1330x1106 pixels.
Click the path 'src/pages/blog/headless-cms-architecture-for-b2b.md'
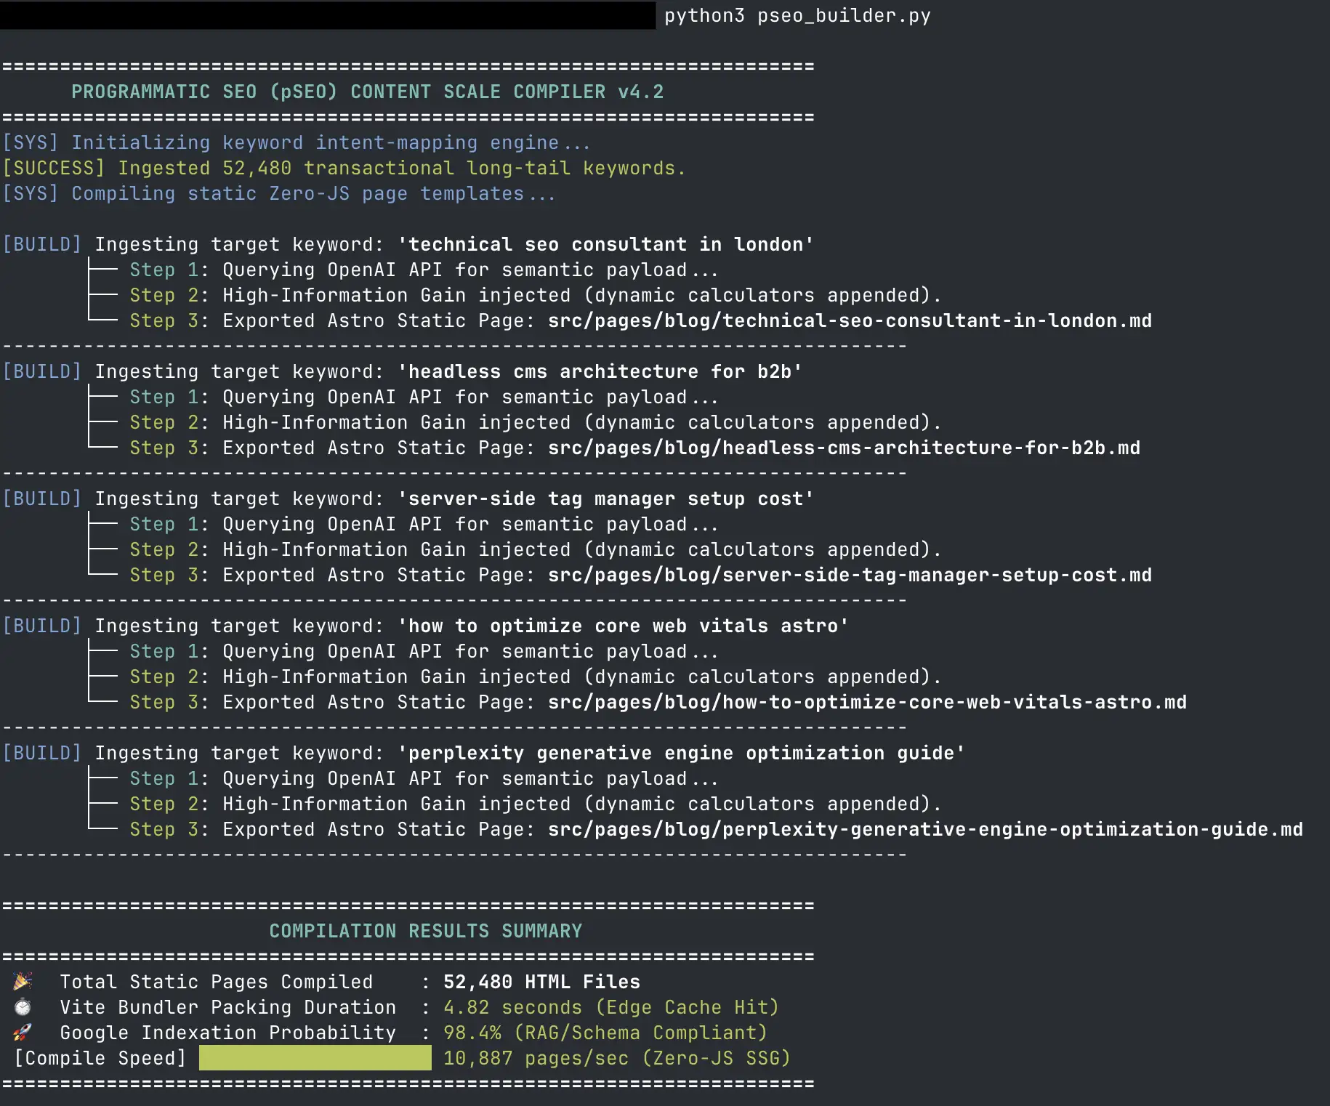point(844,448)
